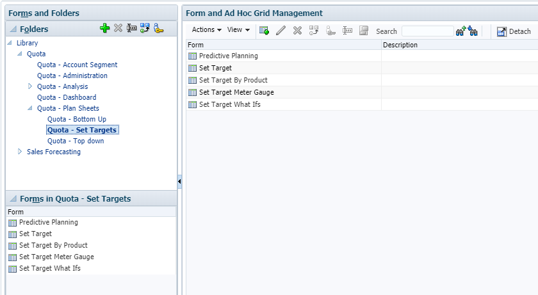Select Quota - Top down folder

[x=76, y=141]
